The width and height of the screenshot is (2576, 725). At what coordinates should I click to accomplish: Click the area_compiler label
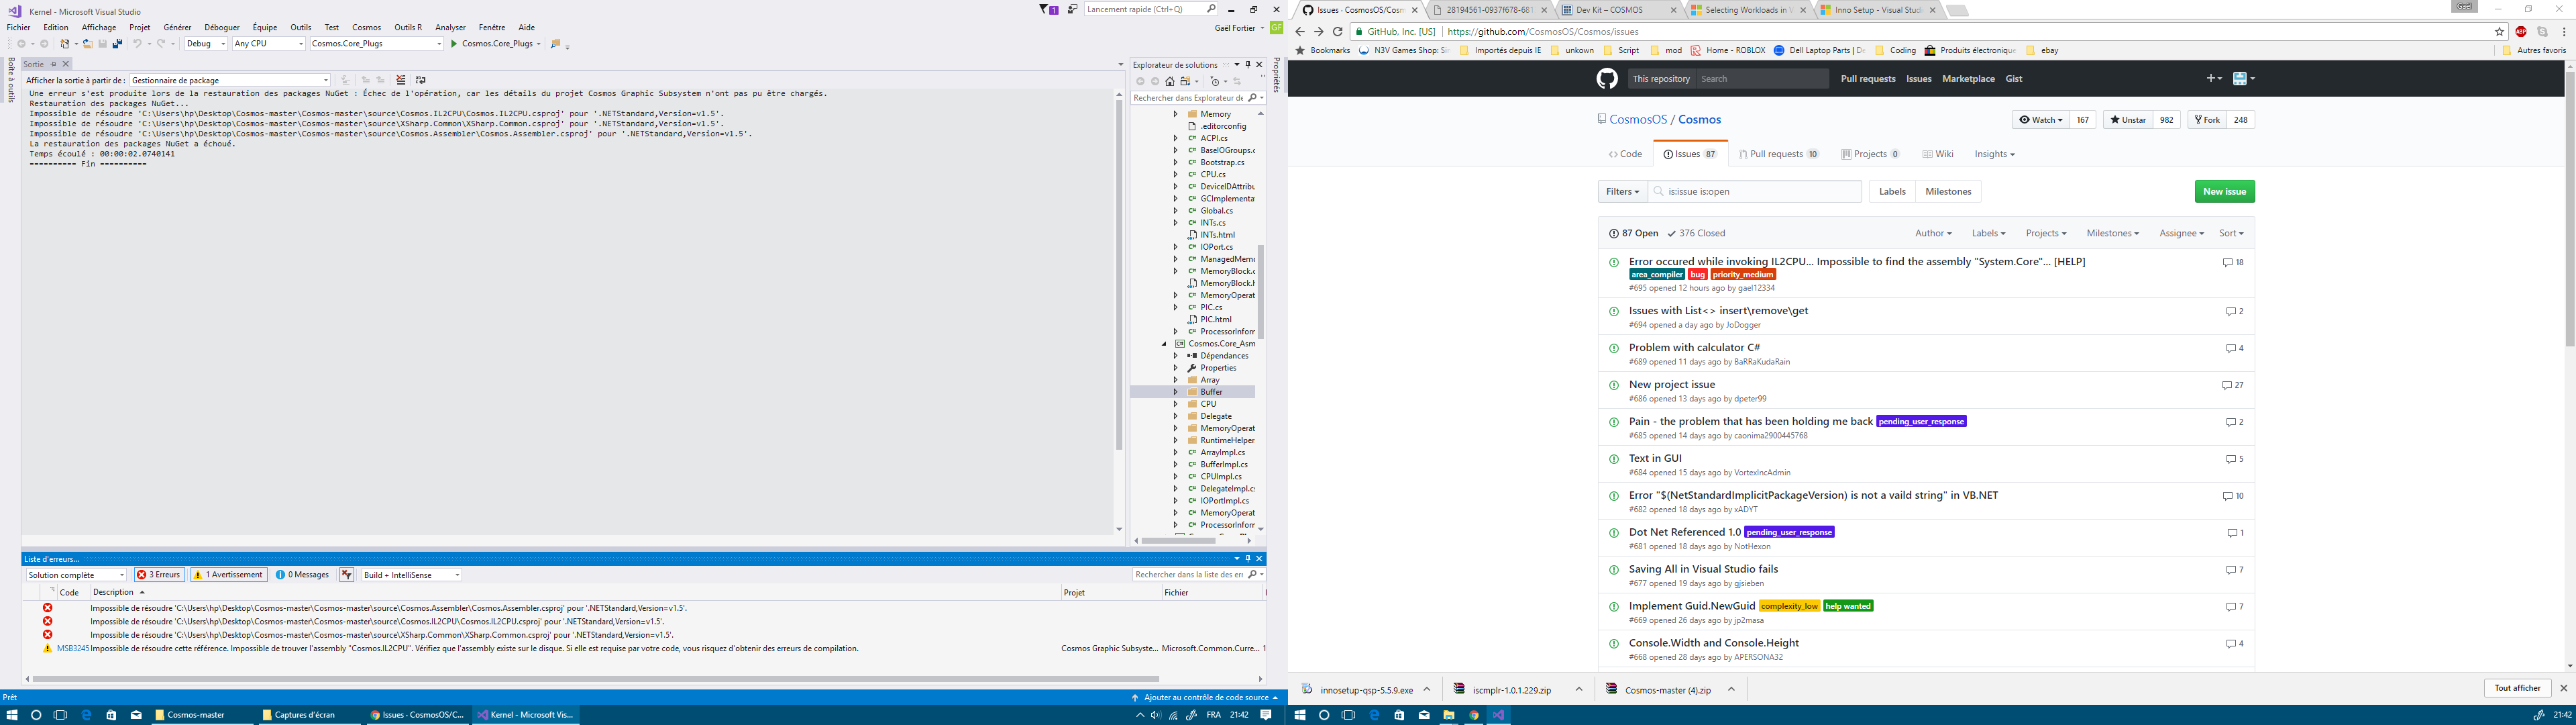point(1656,275)
